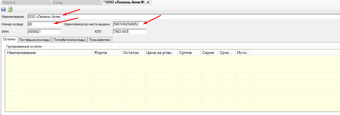Sort by the Форма column header
Viewport: 340px width, 115px height.
(107, 53)
